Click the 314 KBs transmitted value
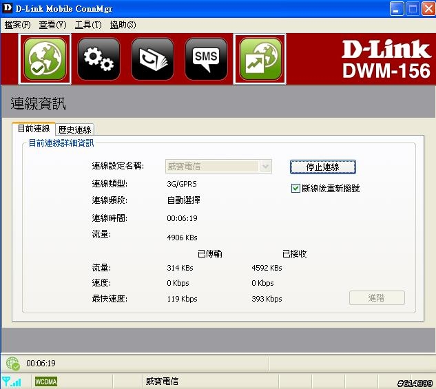This screenshot has width=436, height=389. tap(180, 268)
